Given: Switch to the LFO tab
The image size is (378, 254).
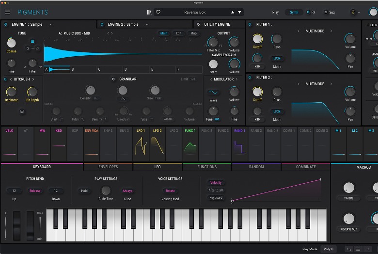Looking at the screenshot, I should 157,167.
